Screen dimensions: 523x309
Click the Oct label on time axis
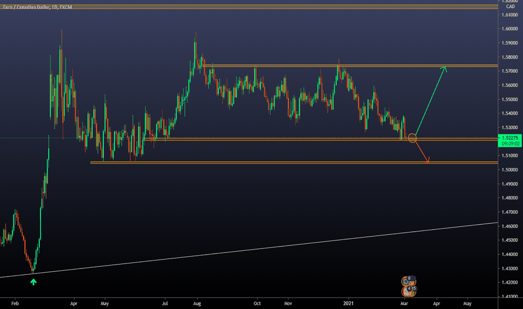[257, 303]
